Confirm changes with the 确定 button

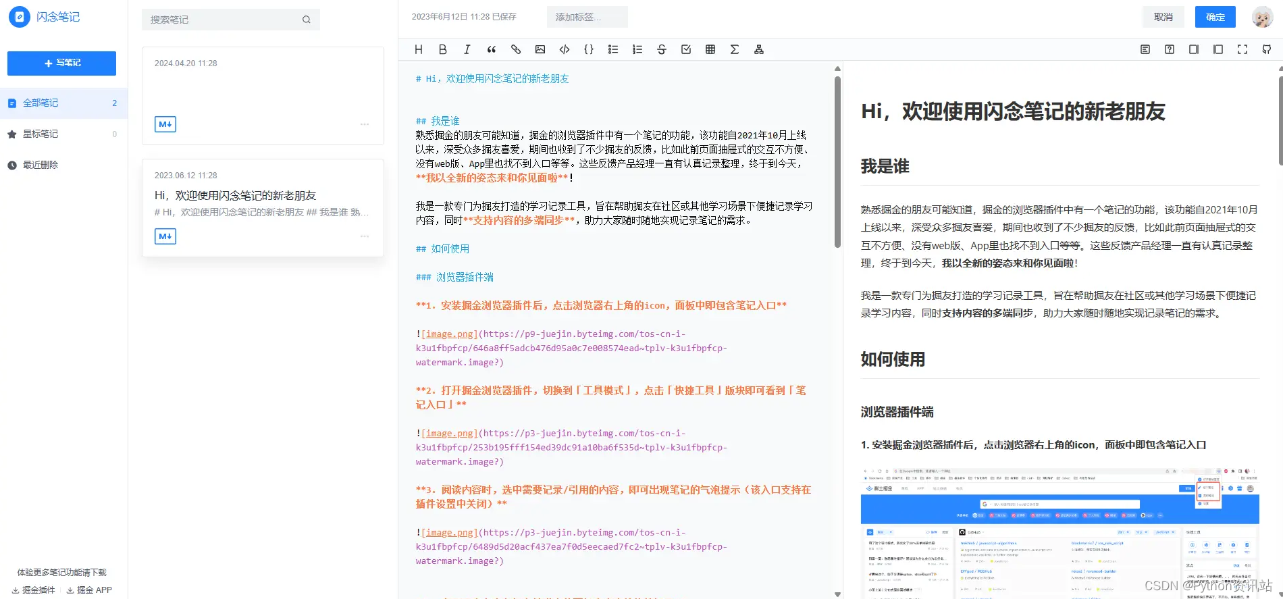[x=1215, y=17]
